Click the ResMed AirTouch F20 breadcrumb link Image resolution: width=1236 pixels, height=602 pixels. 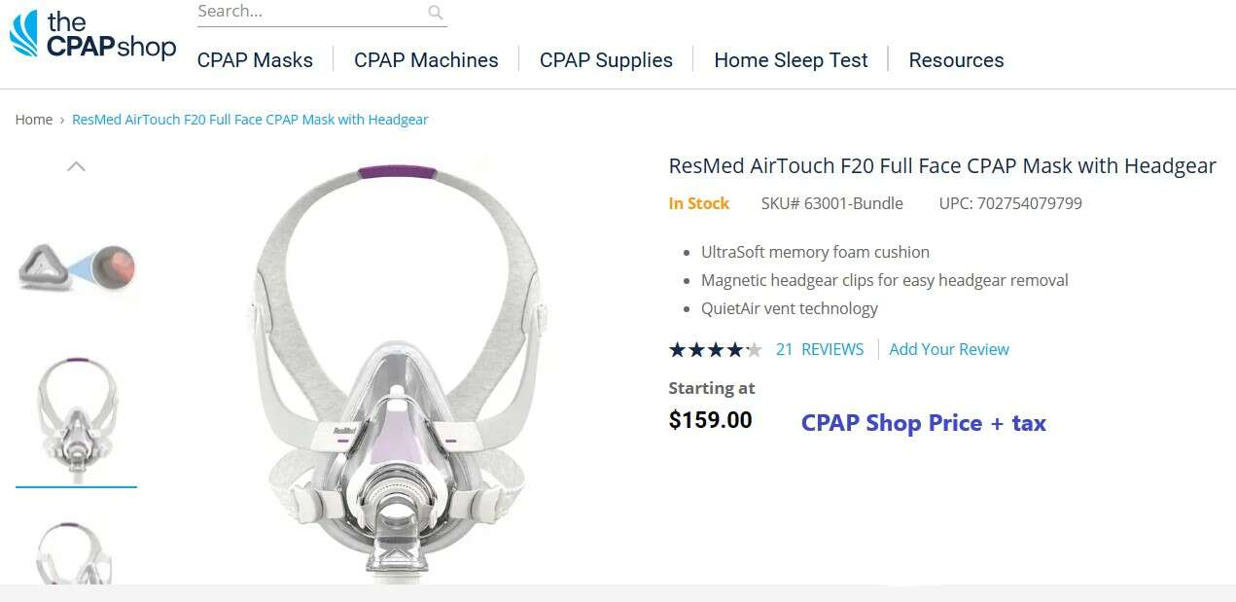coord(250,120)
